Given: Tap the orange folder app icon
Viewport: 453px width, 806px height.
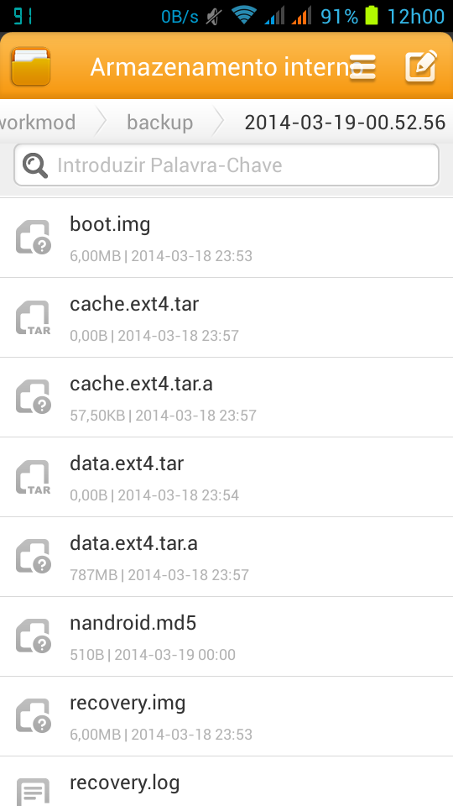Looking at the screenshot, I should click(x=30, y=65).
